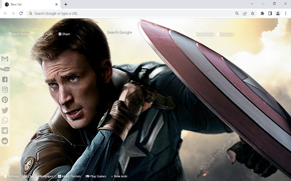
Task: Open the Gmail sidebar shortcut
Action: point(5,59)
